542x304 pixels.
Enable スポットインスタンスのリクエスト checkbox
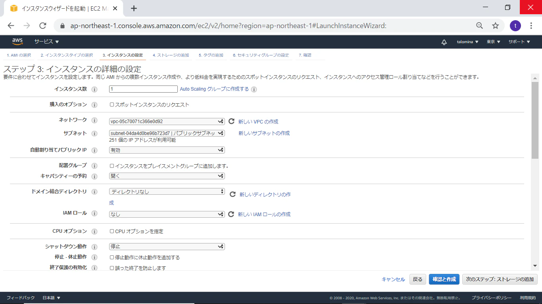tap(112, 105)
